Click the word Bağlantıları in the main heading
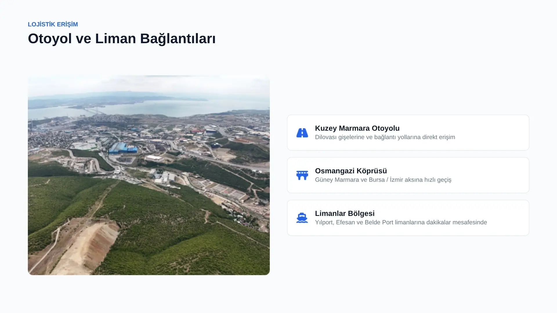 178,39
